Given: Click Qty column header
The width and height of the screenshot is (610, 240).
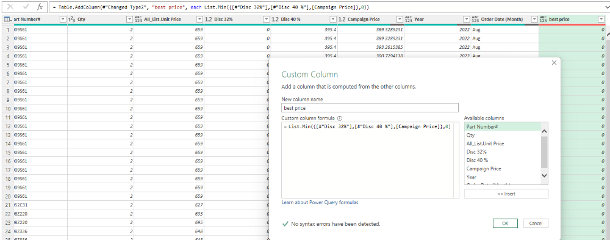Looking at the screenshot, I should tap(101, 19).
